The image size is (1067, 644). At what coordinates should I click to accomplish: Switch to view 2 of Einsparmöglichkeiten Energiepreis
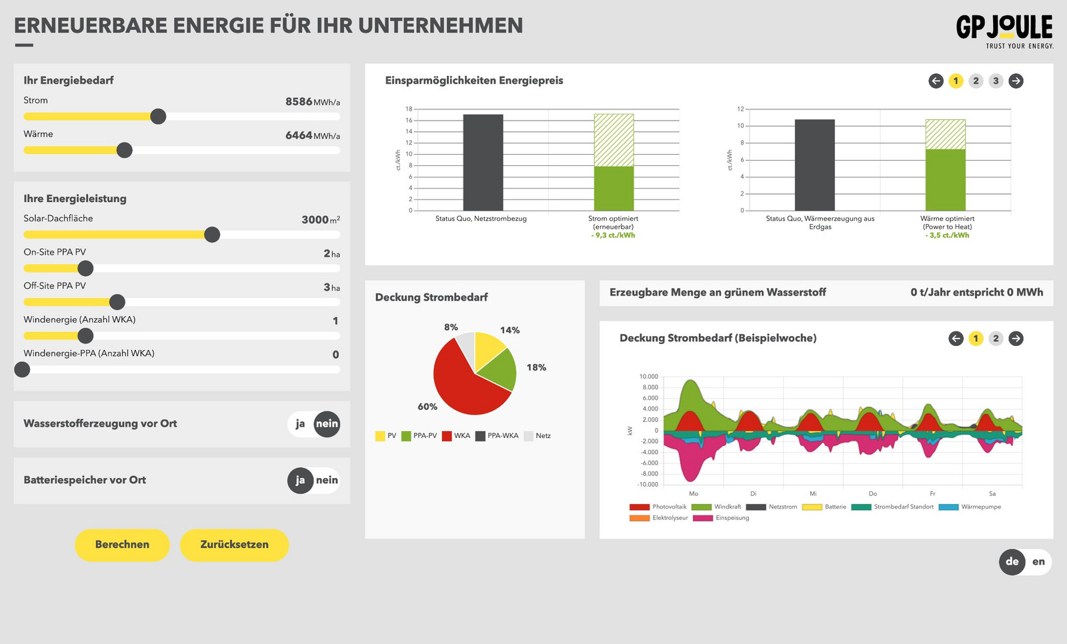(x=976, y=81)
